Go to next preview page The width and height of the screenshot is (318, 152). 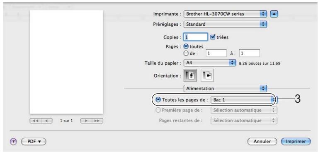pos(86,121)
